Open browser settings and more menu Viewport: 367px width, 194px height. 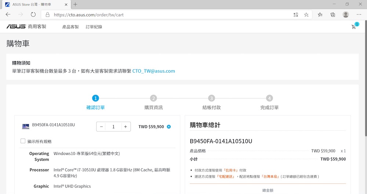pos(359,15)
